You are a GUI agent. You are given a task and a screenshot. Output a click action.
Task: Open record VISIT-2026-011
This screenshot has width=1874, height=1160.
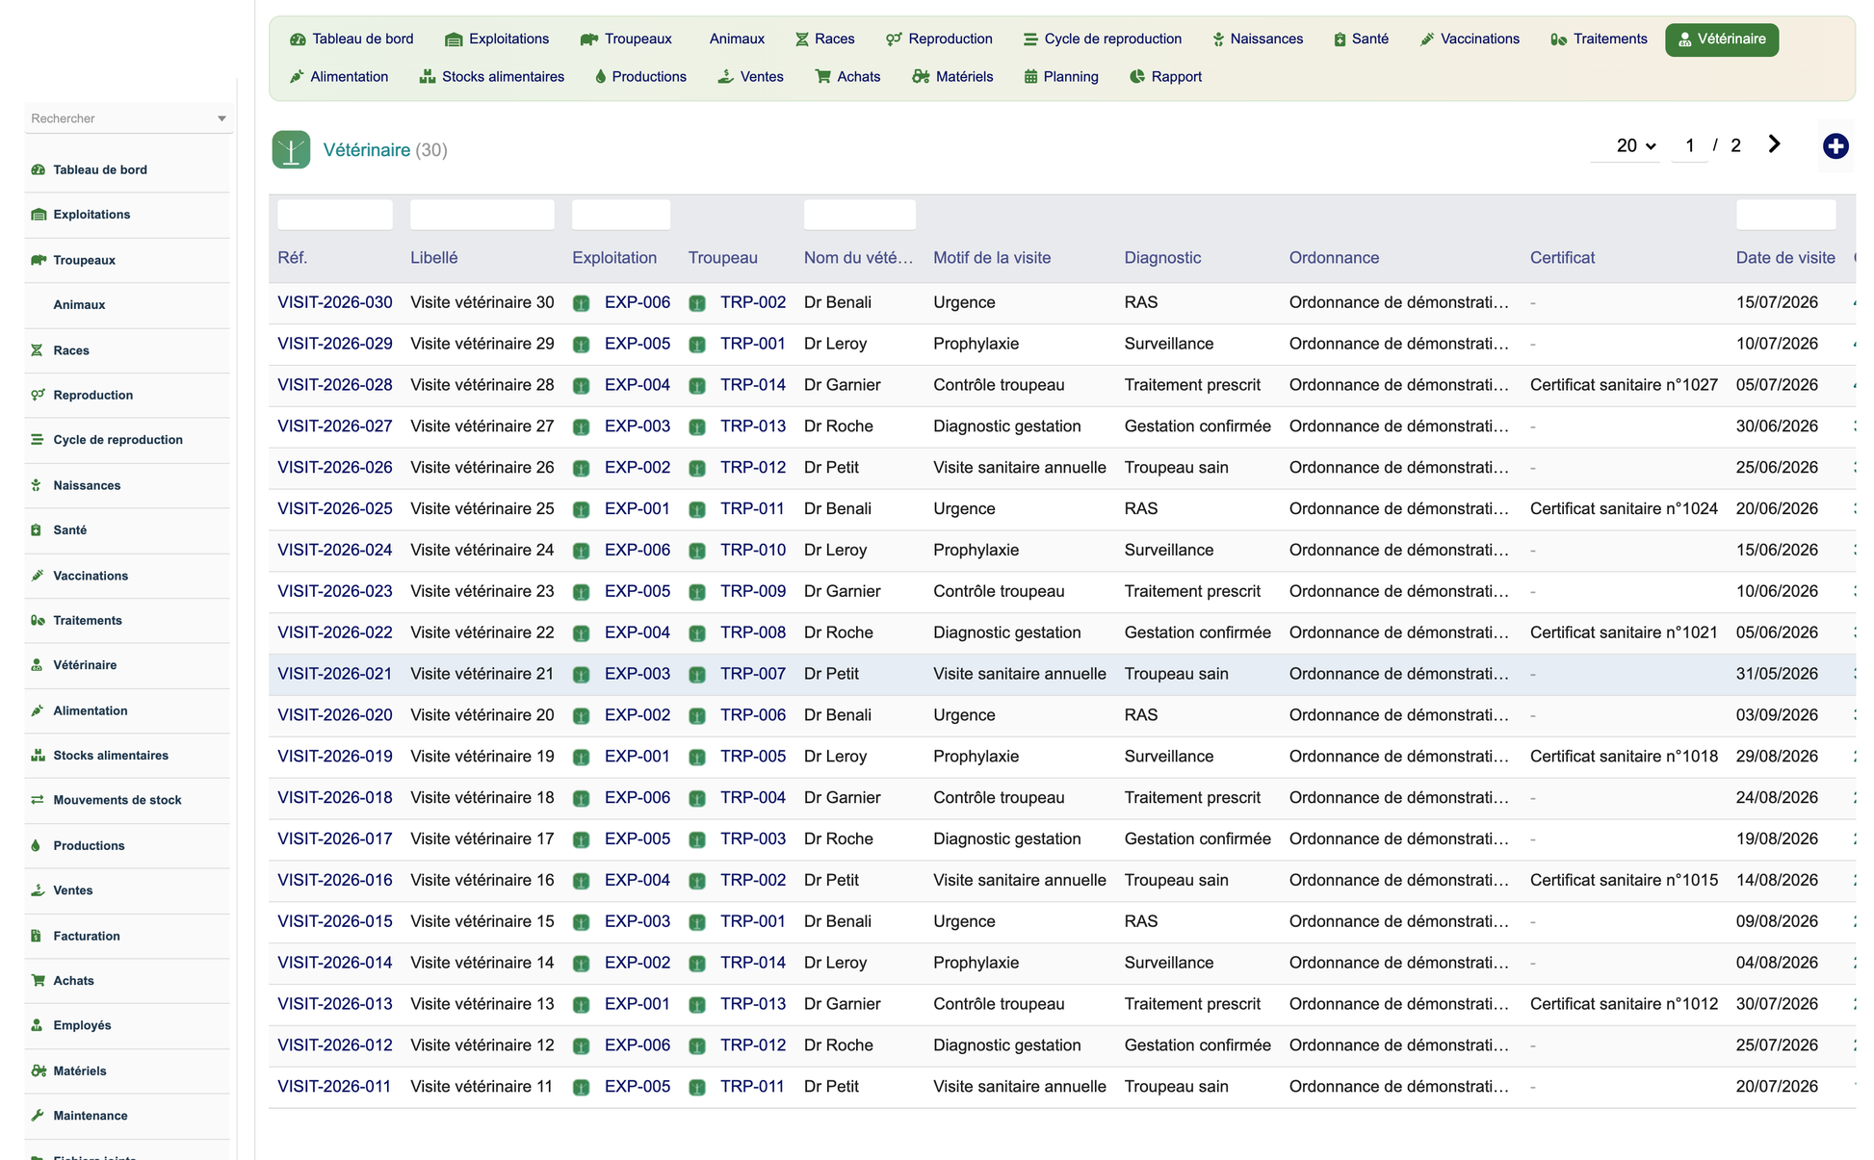[334, 1087]
